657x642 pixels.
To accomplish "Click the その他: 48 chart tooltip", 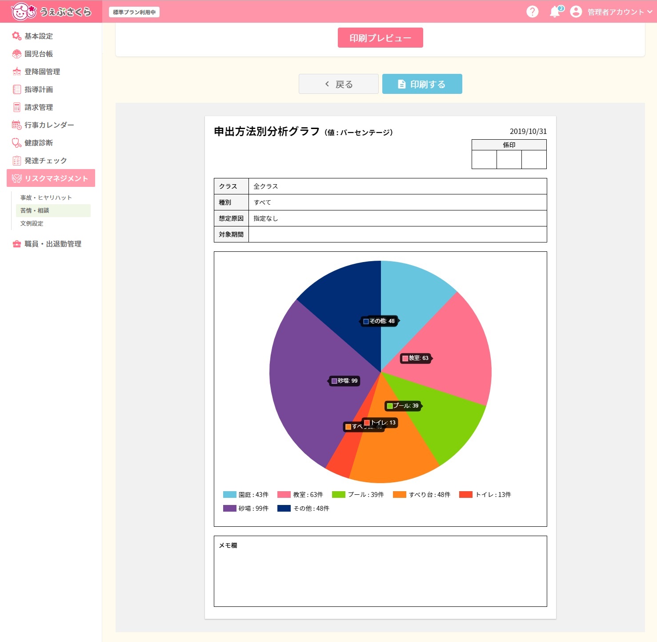I will [379, 321].
